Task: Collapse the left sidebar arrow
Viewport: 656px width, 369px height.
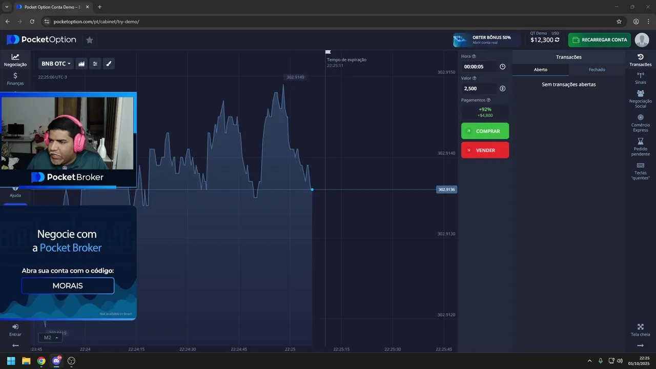Action: (15, 345)
